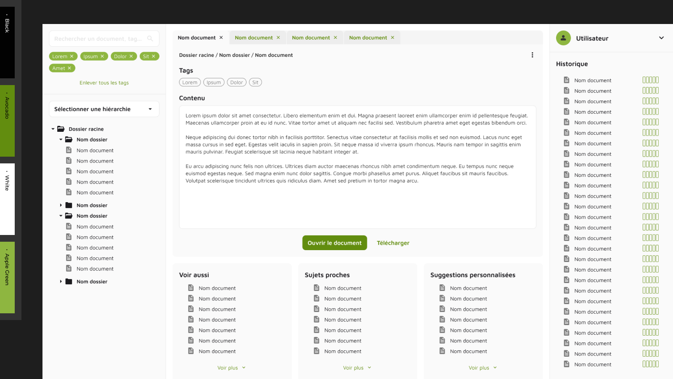Screen dimensions: 673x379
Task: Click the search magnifier icon
Action: (x=150, y=39)
